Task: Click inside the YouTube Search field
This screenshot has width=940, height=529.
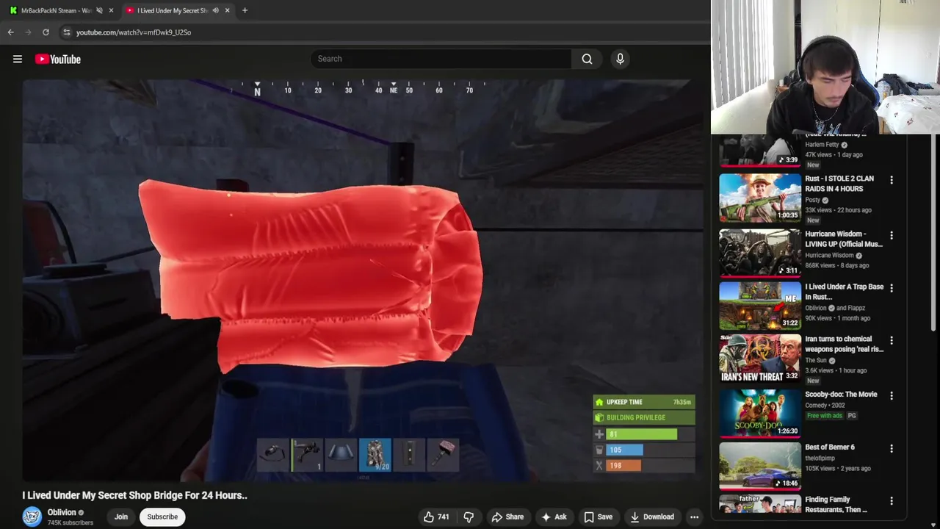Action: 441,59
